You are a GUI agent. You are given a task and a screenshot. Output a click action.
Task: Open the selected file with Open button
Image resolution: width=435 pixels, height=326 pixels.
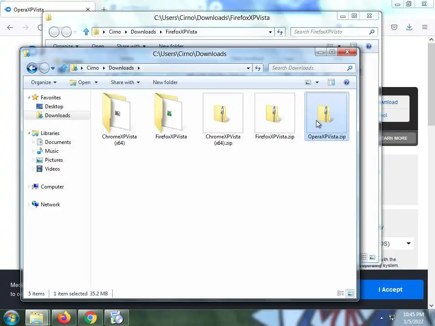pyautogui.click(x=80, y=82)
